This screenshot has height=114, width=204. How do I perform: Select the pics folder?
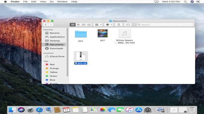81,34
